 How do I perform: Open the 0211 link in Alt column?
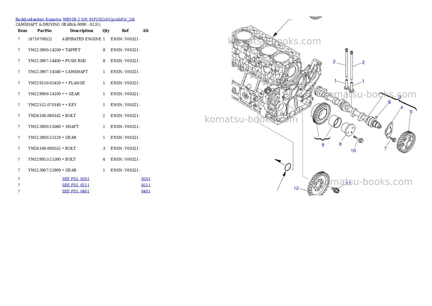[x=146, y=185]
